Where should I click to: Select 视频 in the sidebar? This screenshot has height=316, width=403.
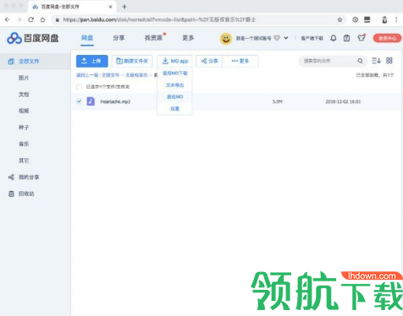[24, 111]
